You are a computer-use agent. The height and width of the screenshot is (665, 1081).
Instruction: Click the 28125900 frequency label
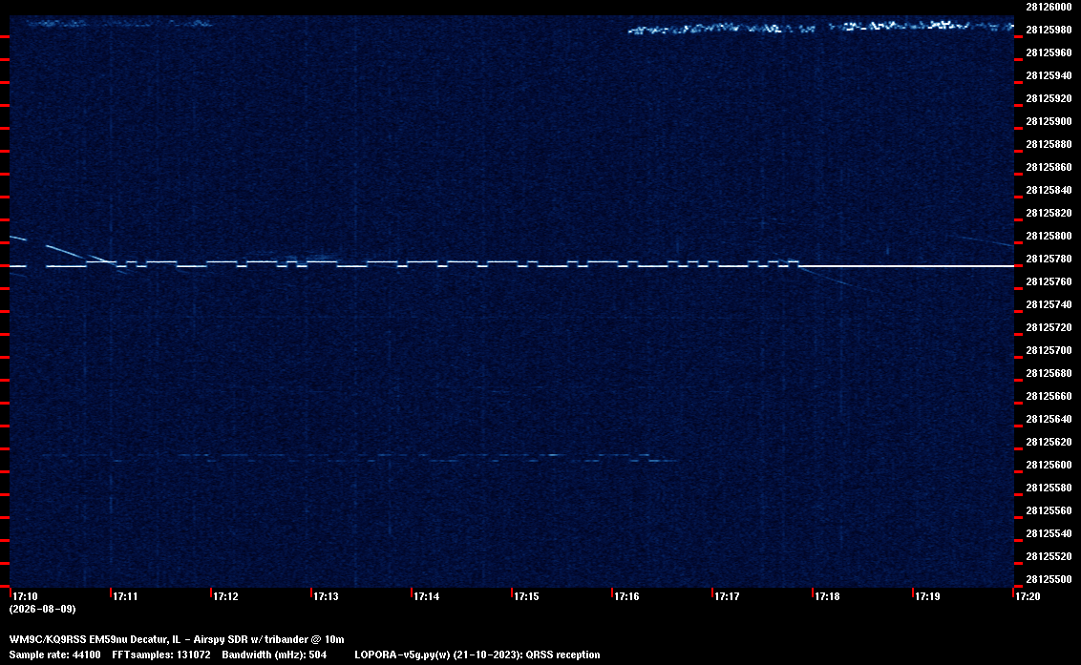coord(1049,121)
